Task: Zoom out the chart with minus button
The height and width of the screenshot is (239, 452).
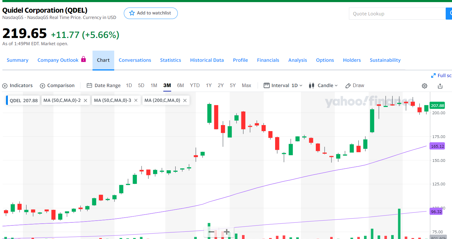Action: point(212,232)
